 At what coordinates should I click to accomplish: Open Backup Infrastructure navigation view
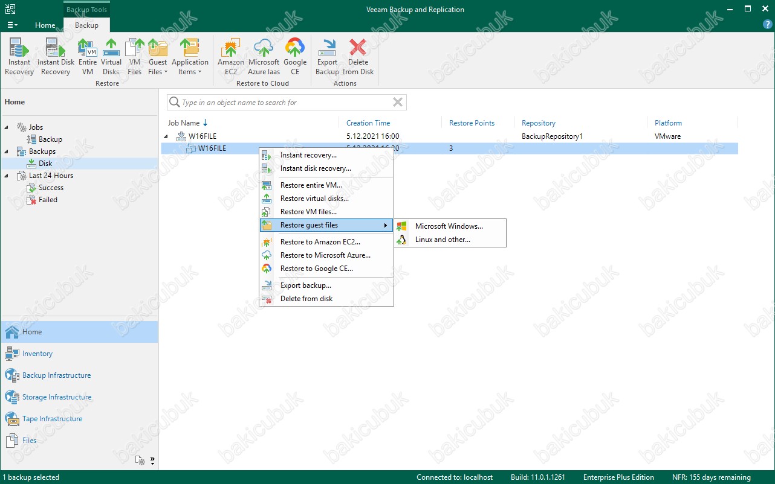click(x=79, y=375)
